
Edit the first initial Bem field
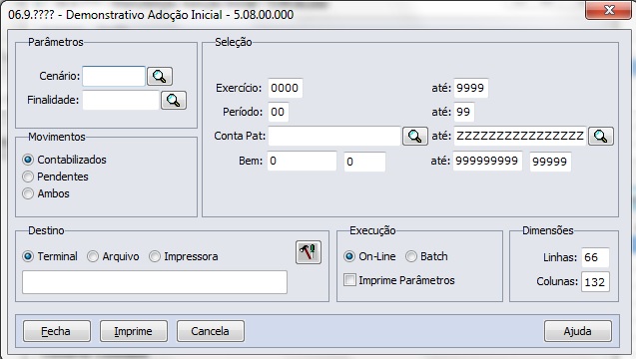302,161
